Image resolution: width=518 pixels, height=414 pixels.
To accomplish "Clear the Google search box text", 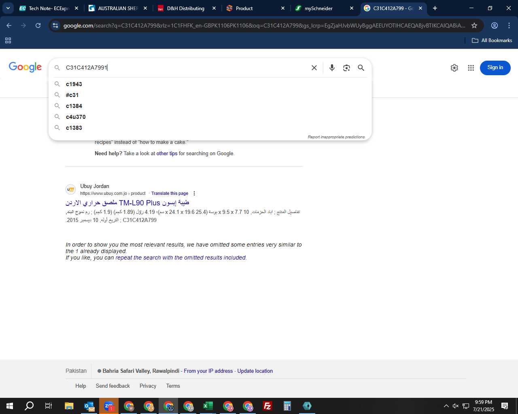I will tap(314, 68).
